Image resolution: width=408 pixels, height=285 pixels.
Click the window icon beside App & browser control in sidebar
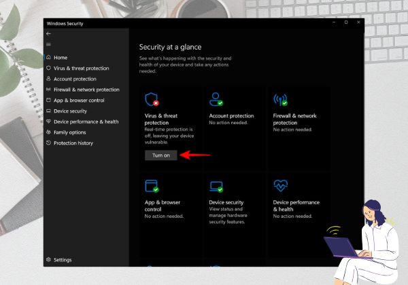pos(48,100)
